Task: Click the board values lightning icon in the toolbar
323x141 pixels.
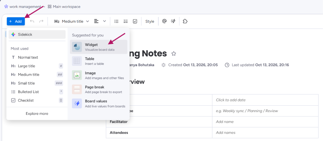Action: tap(173, 21)
